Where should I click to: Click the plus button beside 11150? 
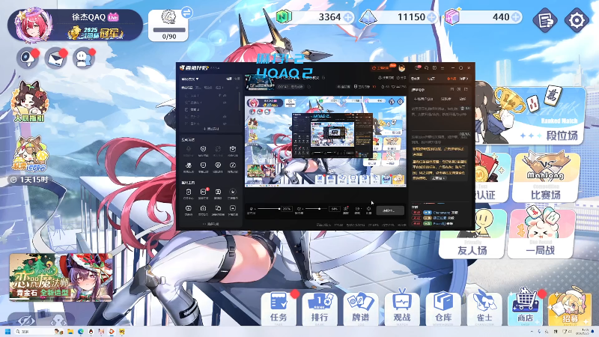432,17
